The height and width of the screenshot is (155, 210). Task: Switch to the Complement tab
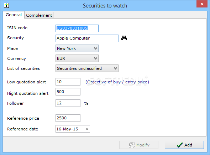click(39, 15)
